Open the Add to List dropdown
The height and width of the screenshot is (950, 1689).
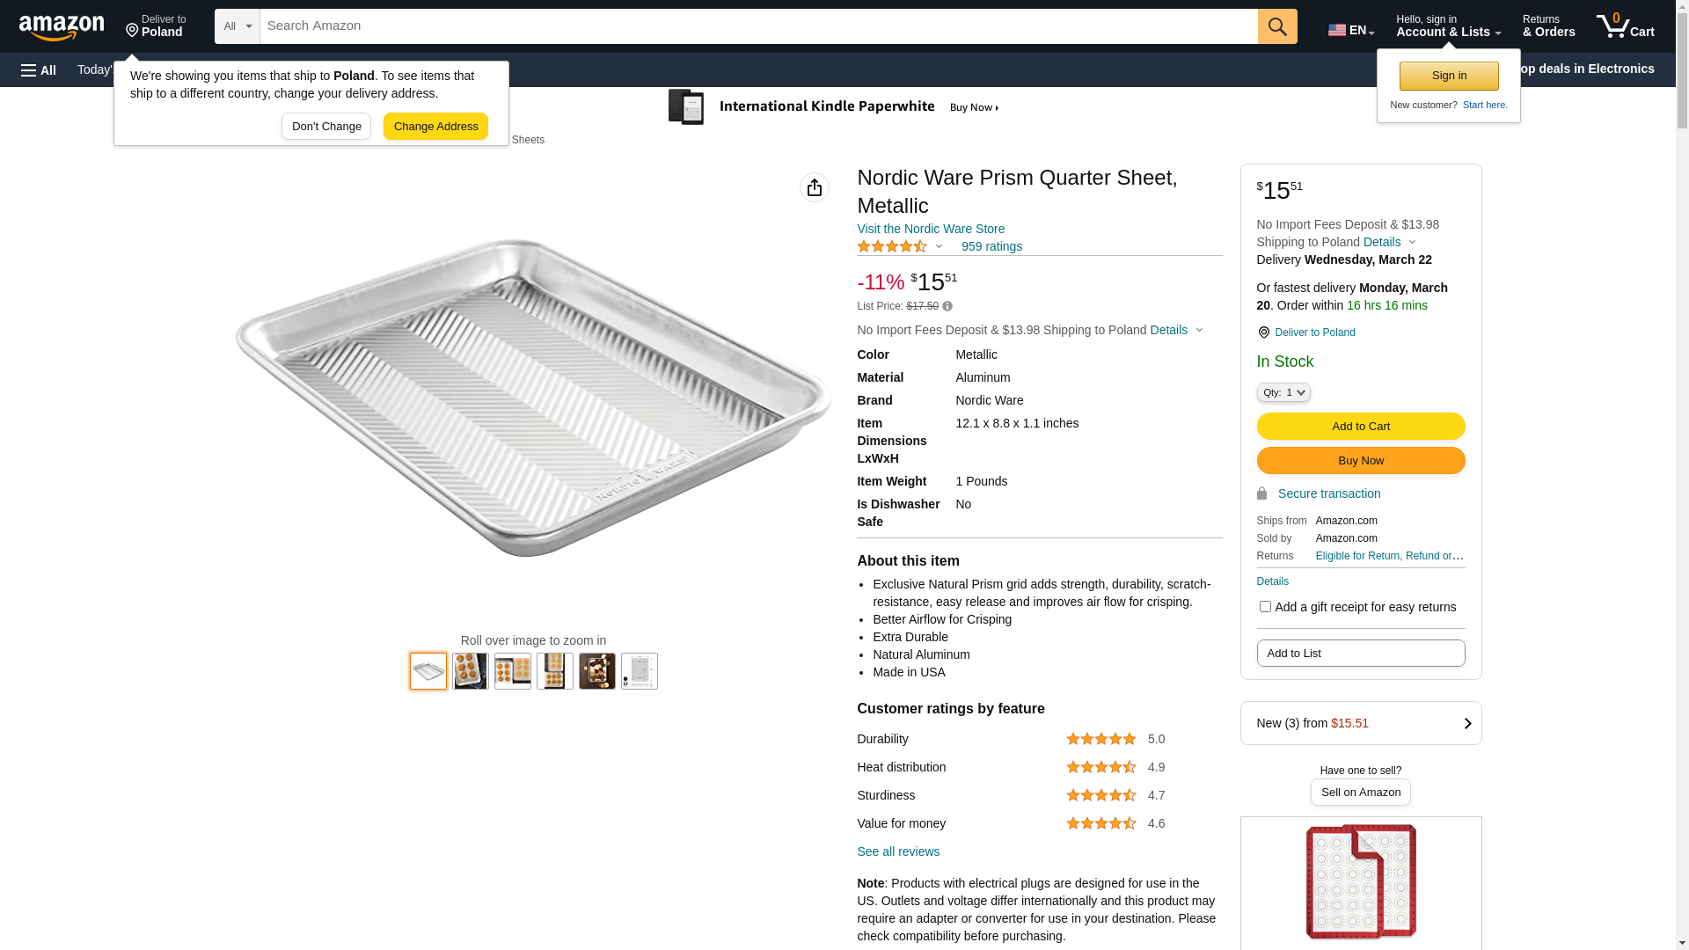pyautogui.click(x=1360, y=654)
